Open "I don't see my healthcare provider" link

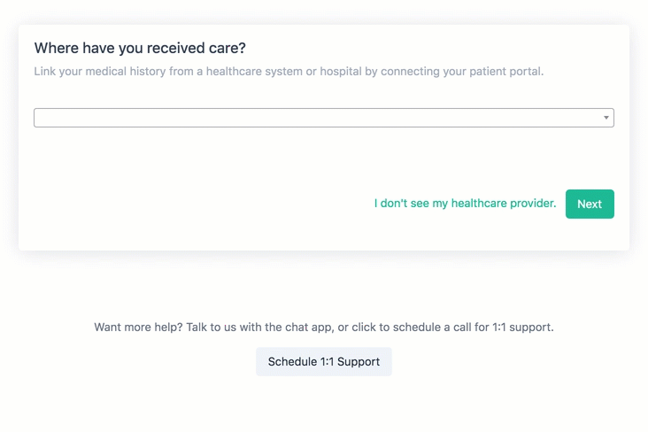point(465,204)
